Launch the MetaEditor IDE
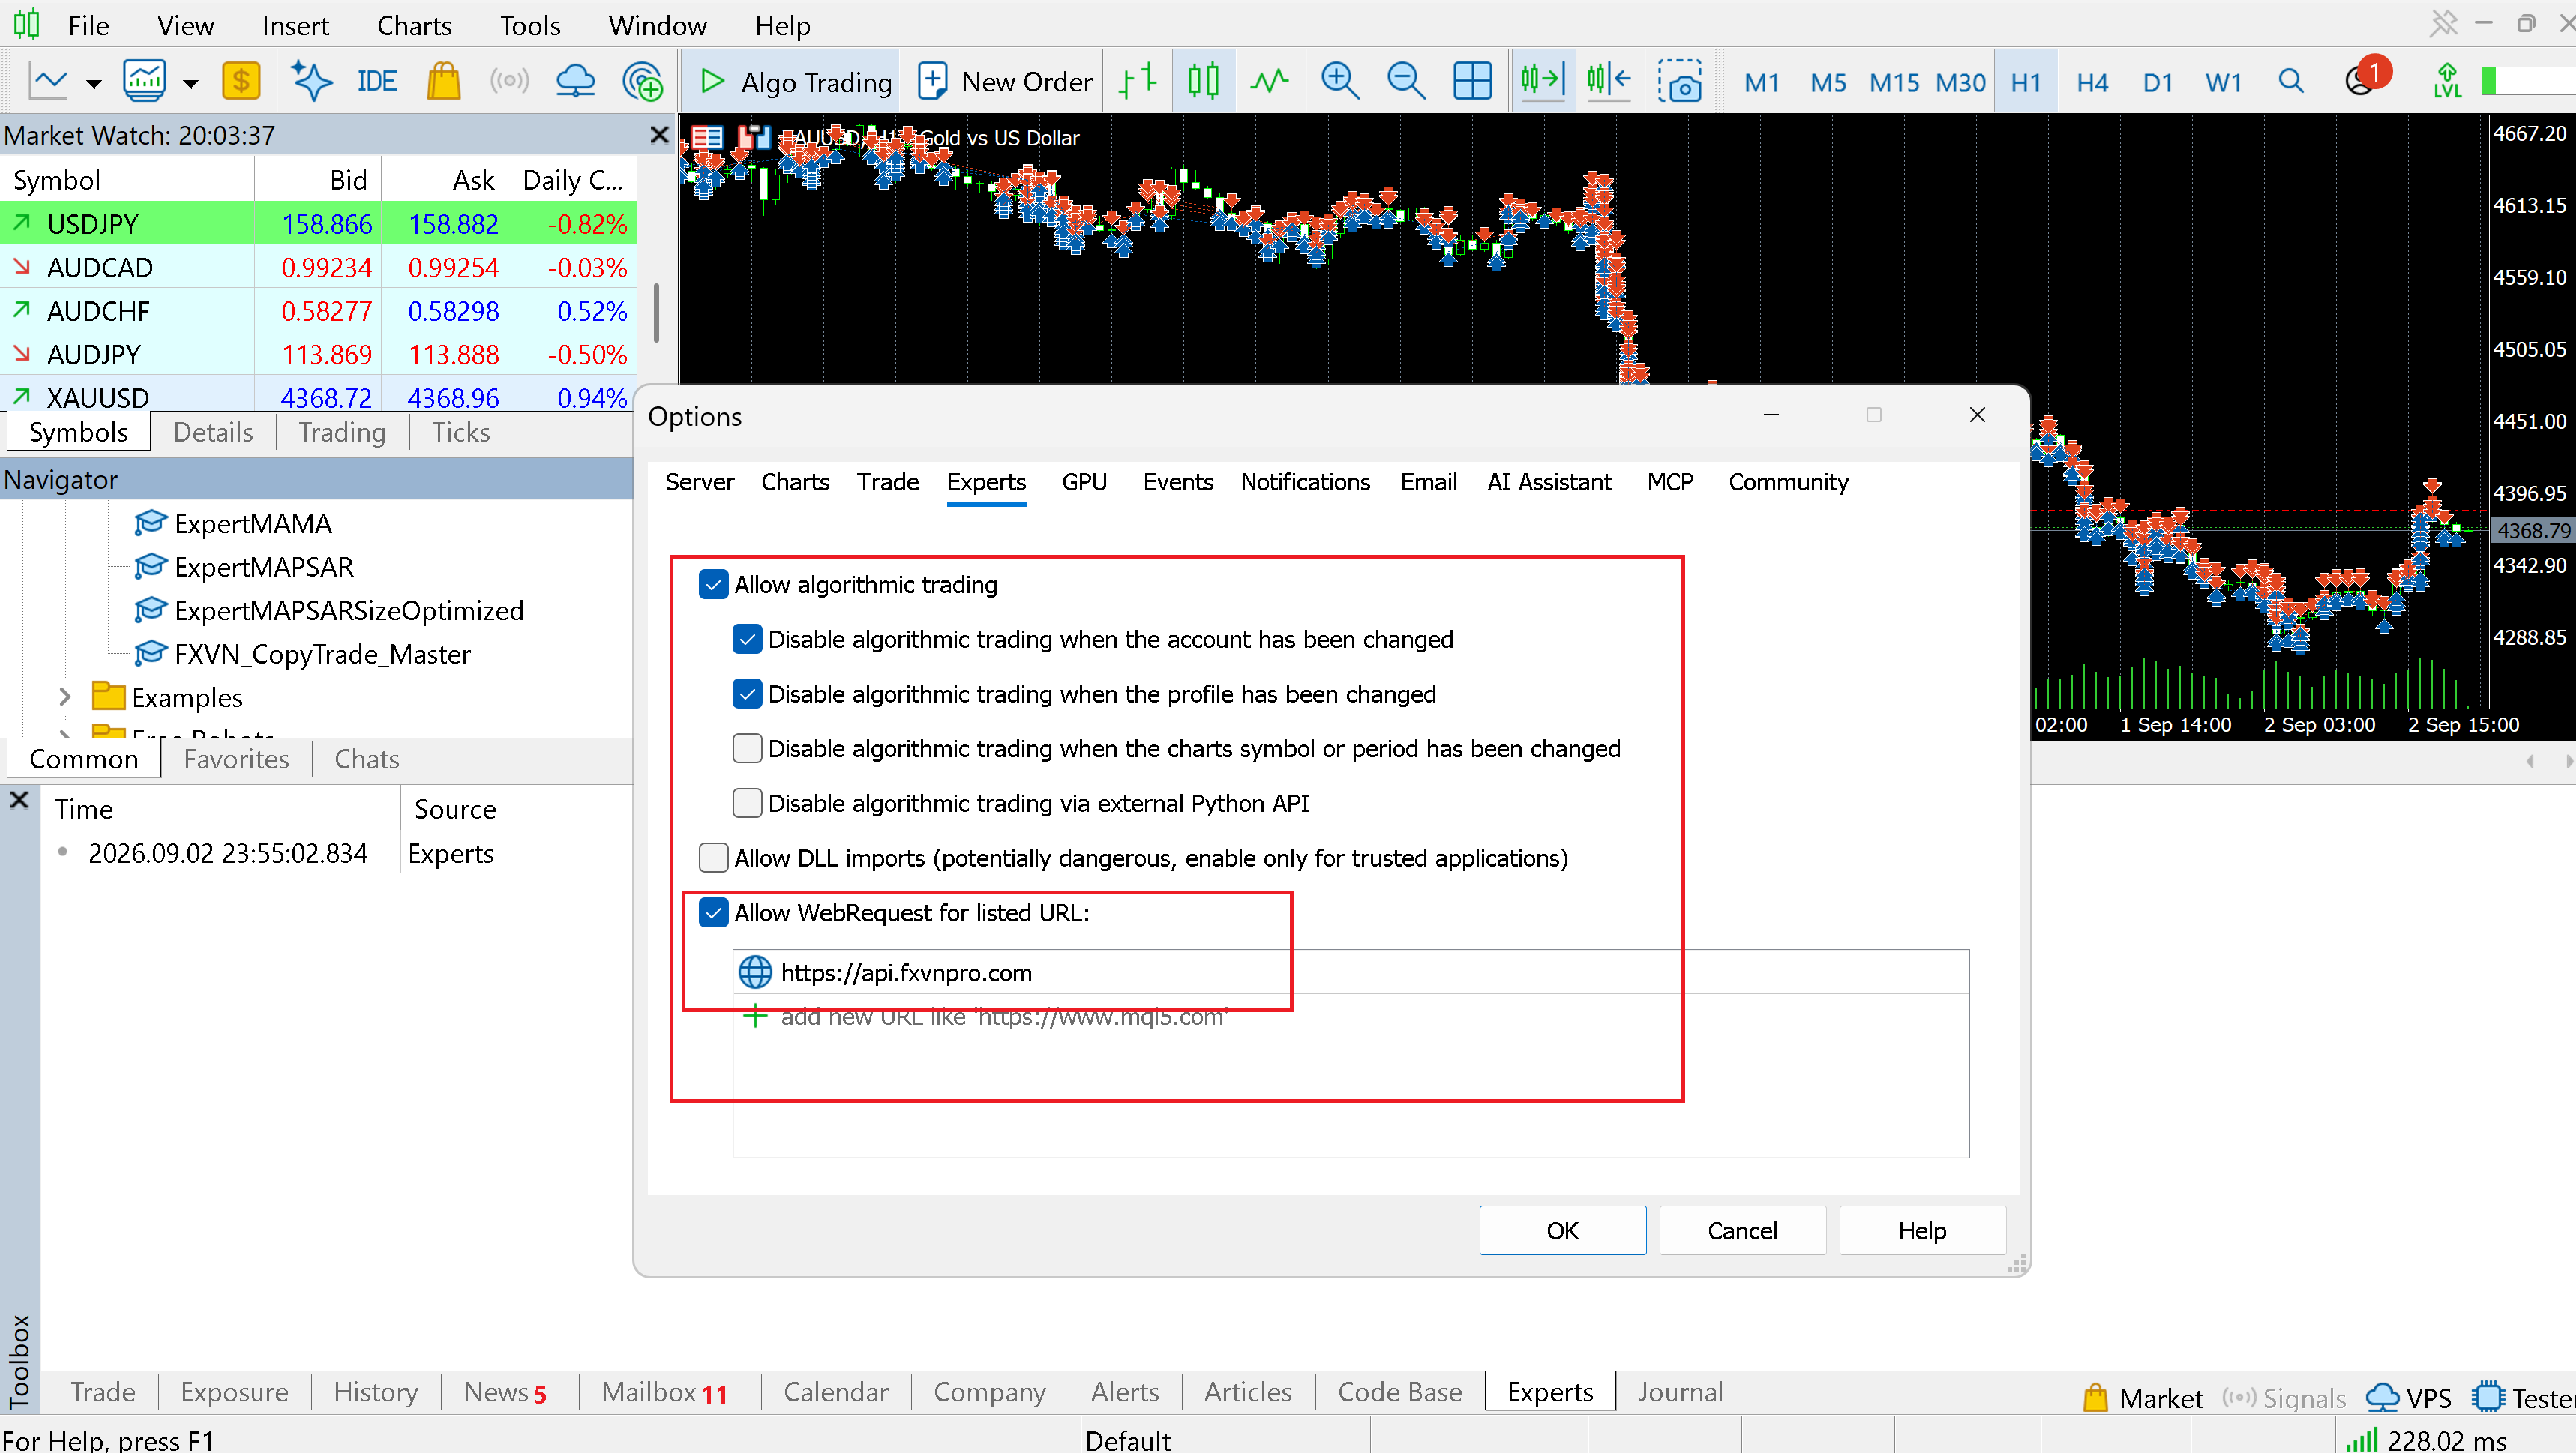This screenshot has width=2576, height=1453. coord(377,81)
